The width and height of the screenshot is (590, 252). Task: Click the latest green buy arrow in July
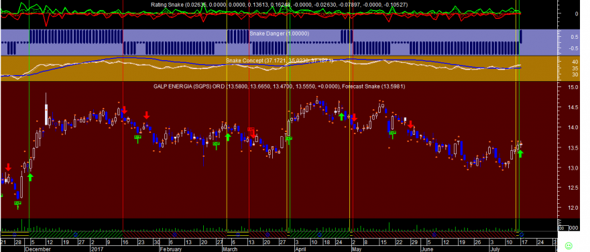520,153
